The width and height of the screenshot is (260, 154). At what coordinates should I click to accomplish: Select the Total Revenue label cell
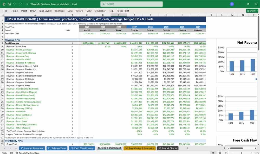click(x=35, y=43)
